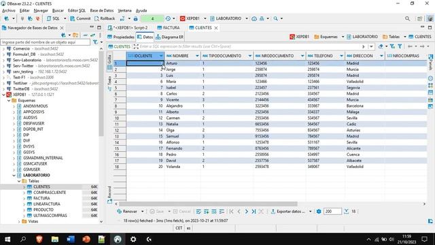Collapse all nodes in database navigator
435x245 pixels.
point(86,35)
